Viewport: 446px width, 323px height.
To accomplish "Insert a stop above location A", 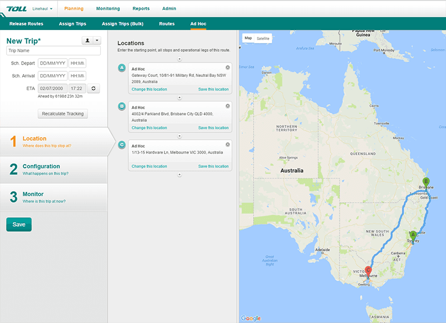I will (x=180, y=58).
